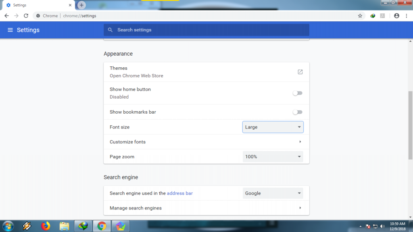The height and width of the screenshot is (232, 413).
Task: Click the Page zoom label
Action: 122,157
